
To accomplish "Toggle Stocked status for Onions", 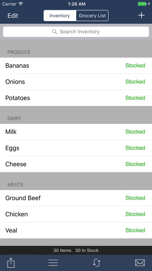I will click(x=135, y=82).
